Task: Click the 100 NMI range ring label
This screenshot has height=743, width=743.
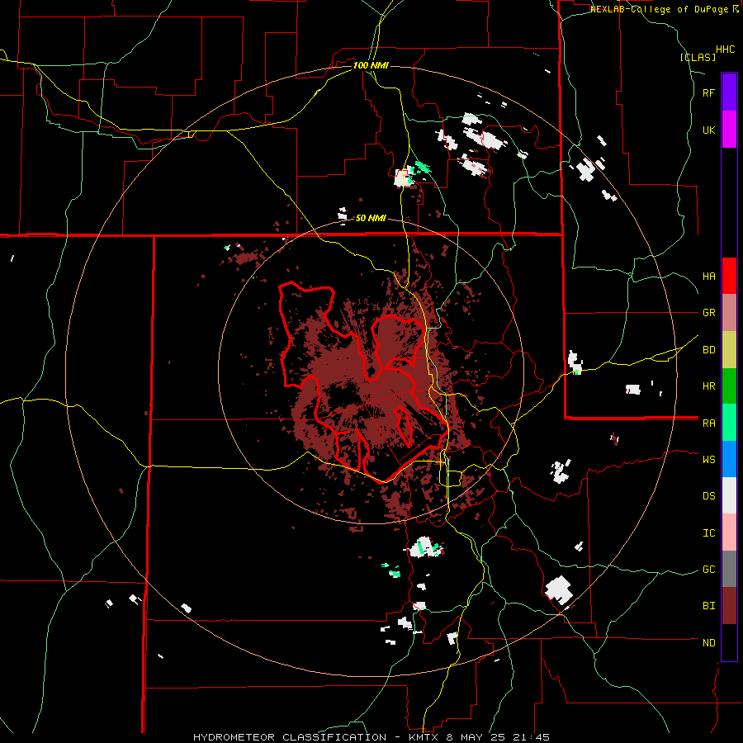Action: pyautogui.click(x=371, y=65)
